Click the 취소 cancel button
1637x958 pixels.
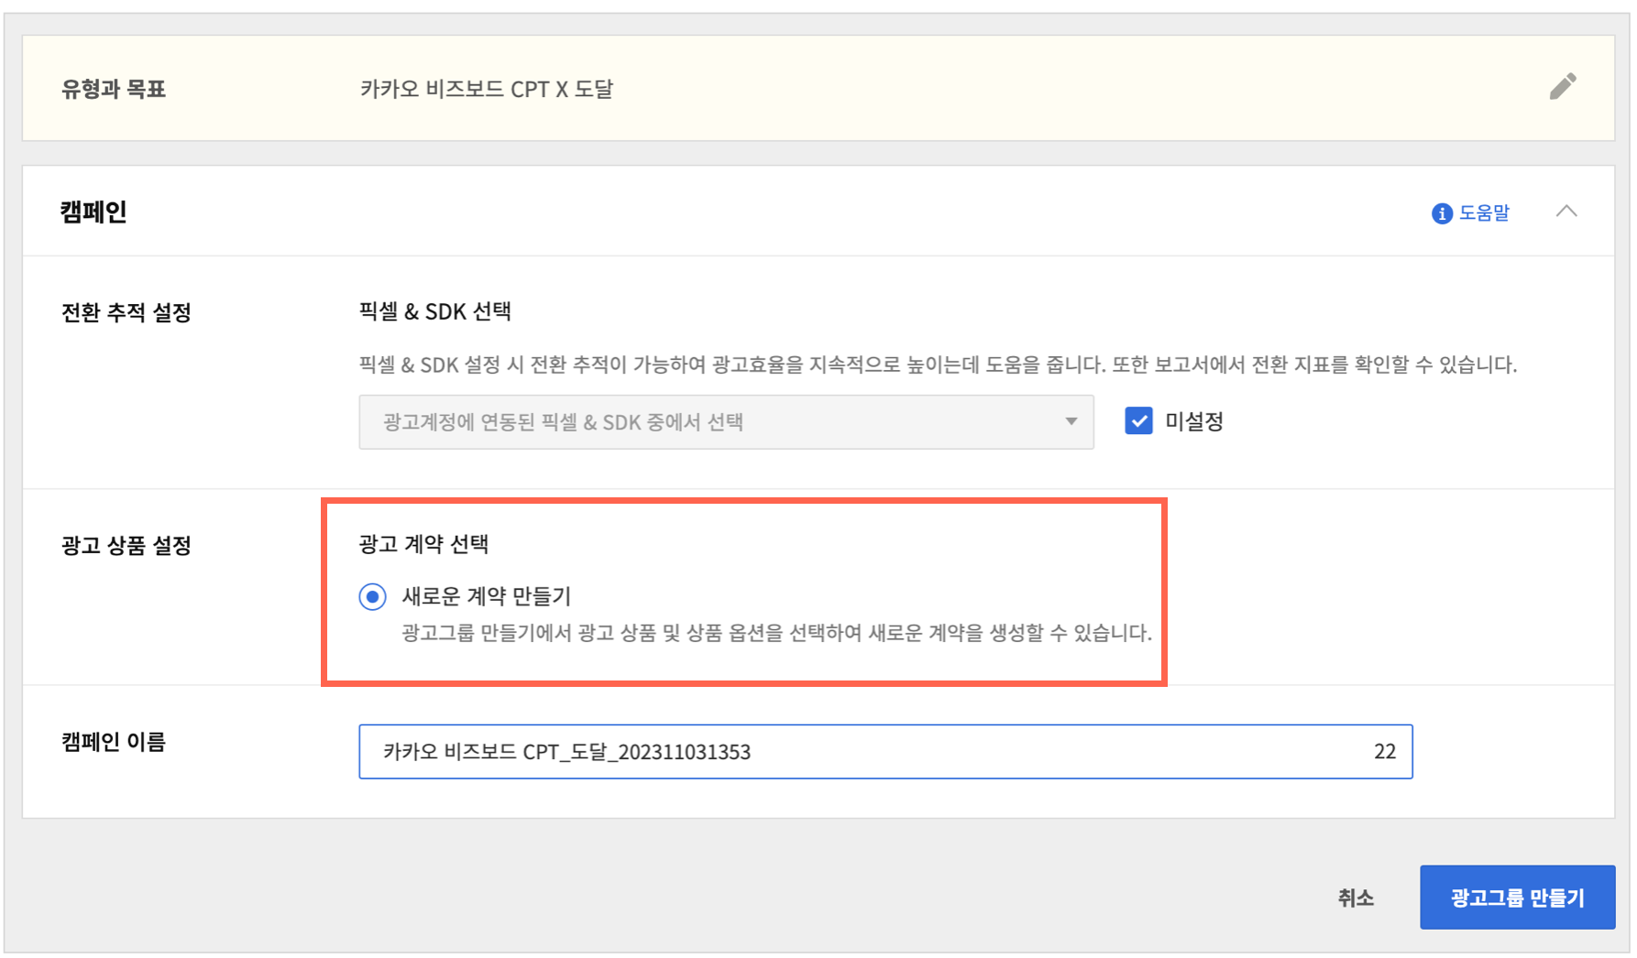(1356, 898)
